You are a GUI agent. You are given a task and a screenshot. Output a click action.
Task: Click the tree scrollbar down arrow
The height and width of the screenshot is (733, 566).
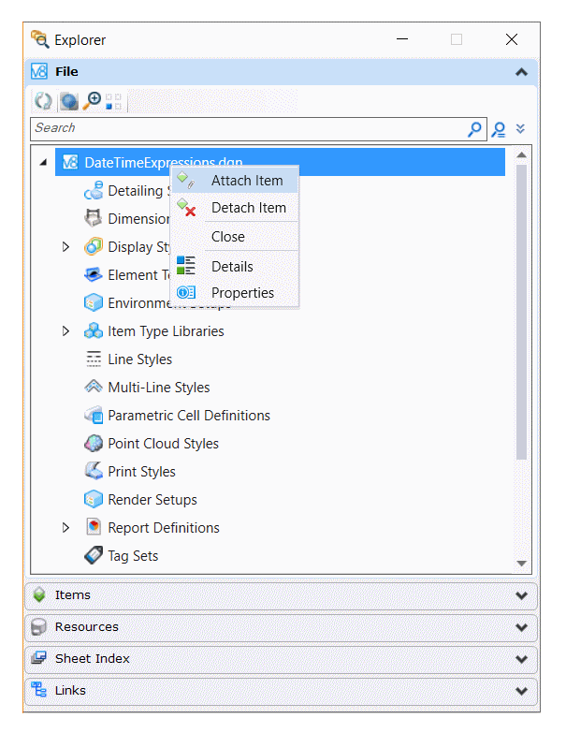(522, 564)
